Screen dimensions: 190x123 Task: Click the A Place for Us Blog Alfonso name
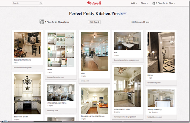(x=57, y=22)
